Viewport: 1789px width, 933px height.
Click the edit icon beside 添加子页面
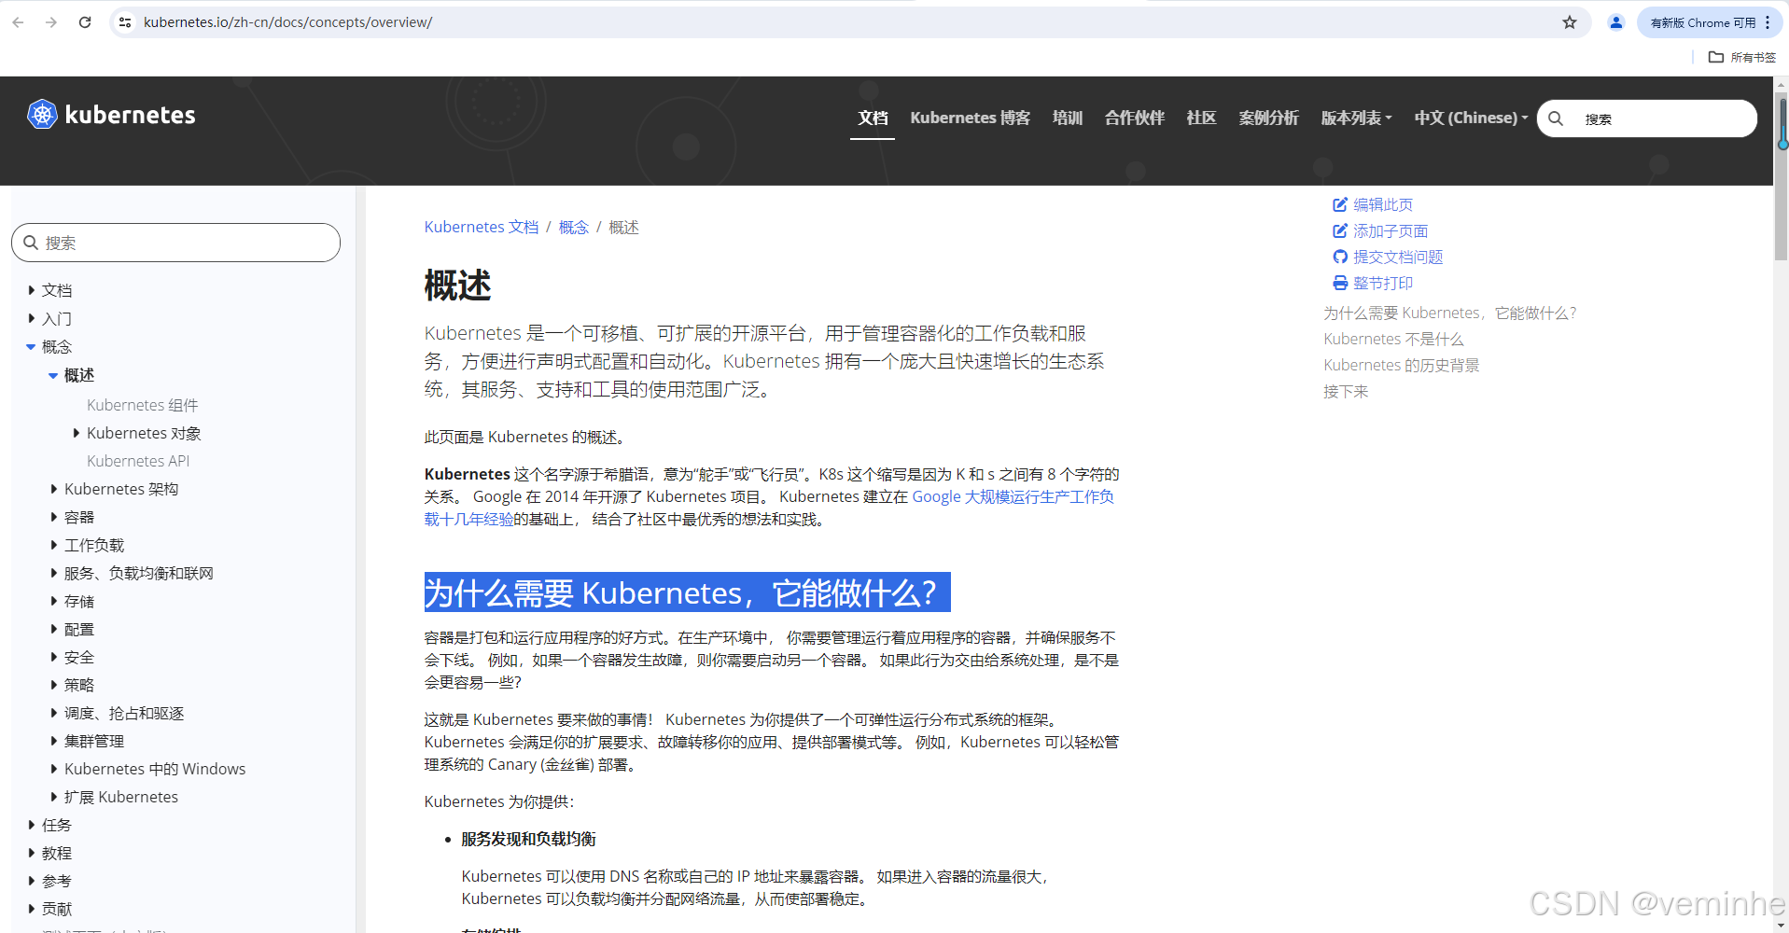tap(1340, 230)
